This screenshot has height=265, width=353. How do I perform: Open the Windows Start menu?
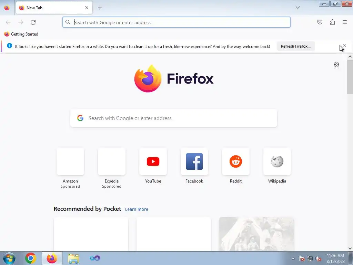[9, 258]
